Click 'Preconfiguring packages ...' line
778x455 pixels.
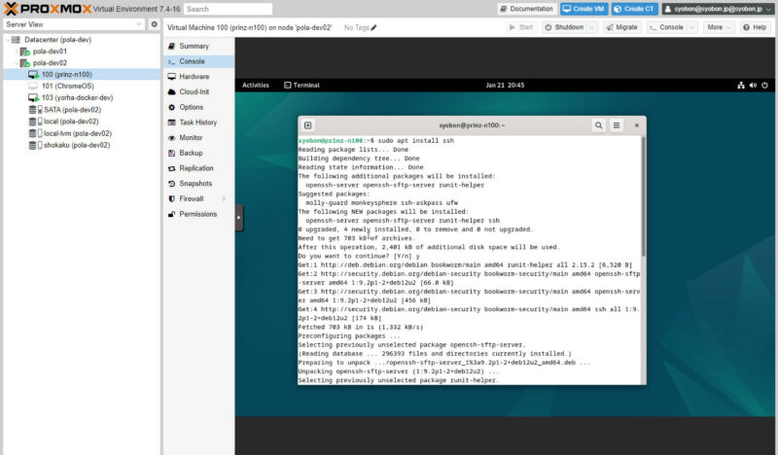click(x=349, y=336)
